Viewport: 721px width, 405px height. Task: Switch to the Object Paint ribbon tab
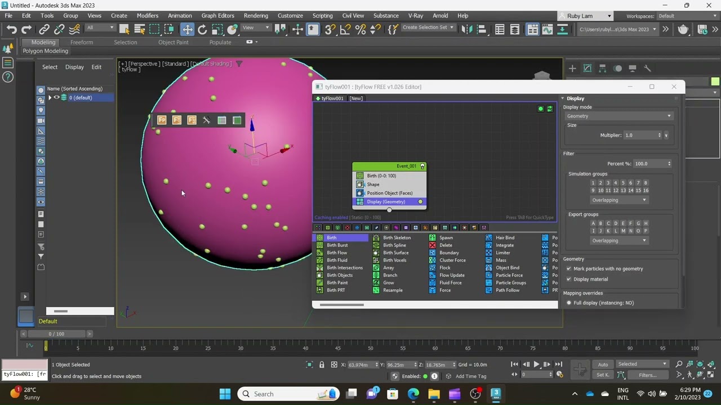click(x=173, y=42)
